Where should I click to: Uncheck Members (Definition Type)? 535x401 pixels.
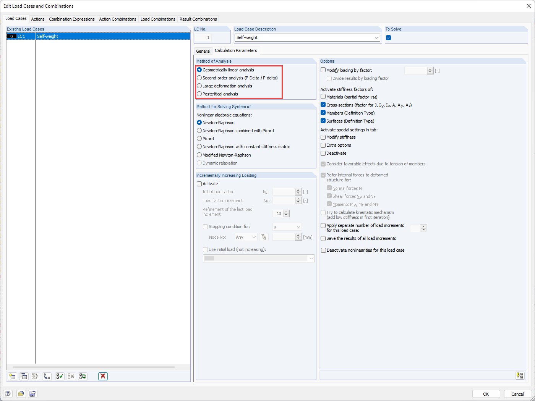pyautogui.click(x=323, y=113)
